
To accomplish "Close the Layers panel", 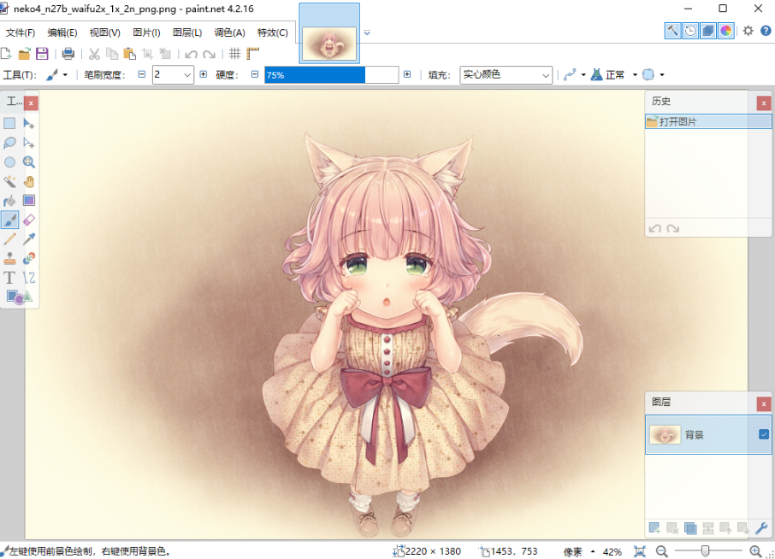I will click(x=764, y=404).
